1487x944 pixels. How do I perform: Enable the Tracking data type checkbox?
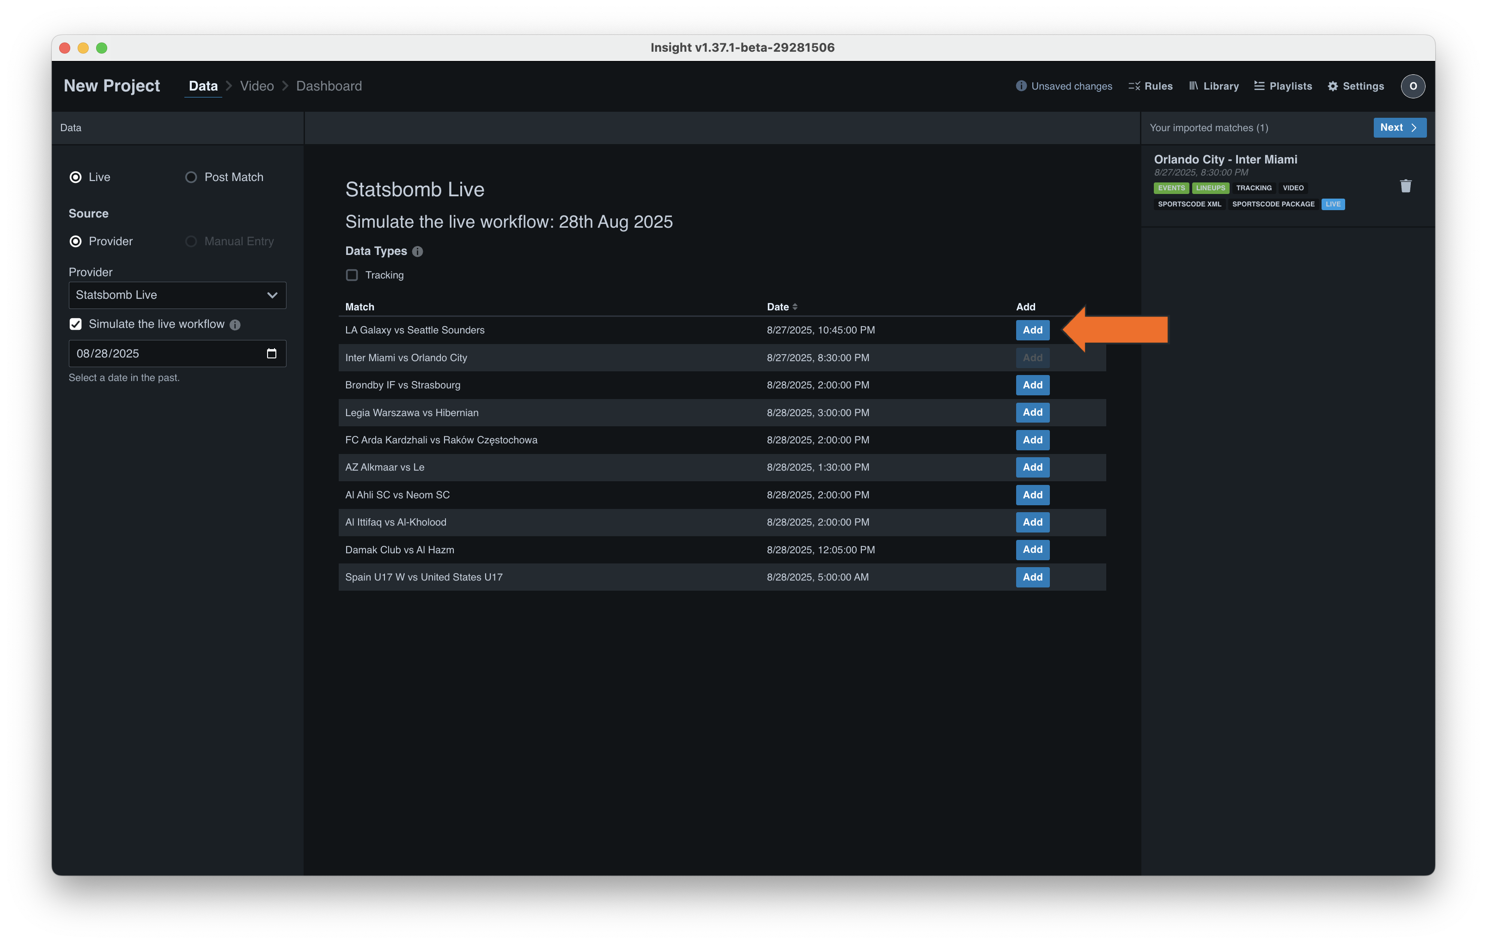(x=351, y=275)
